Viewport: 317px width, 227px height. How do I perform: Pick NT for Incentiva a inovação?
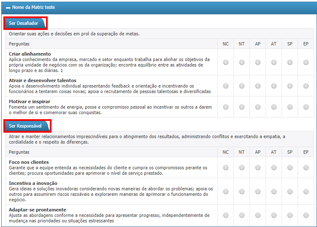click(x=242, y=192)
